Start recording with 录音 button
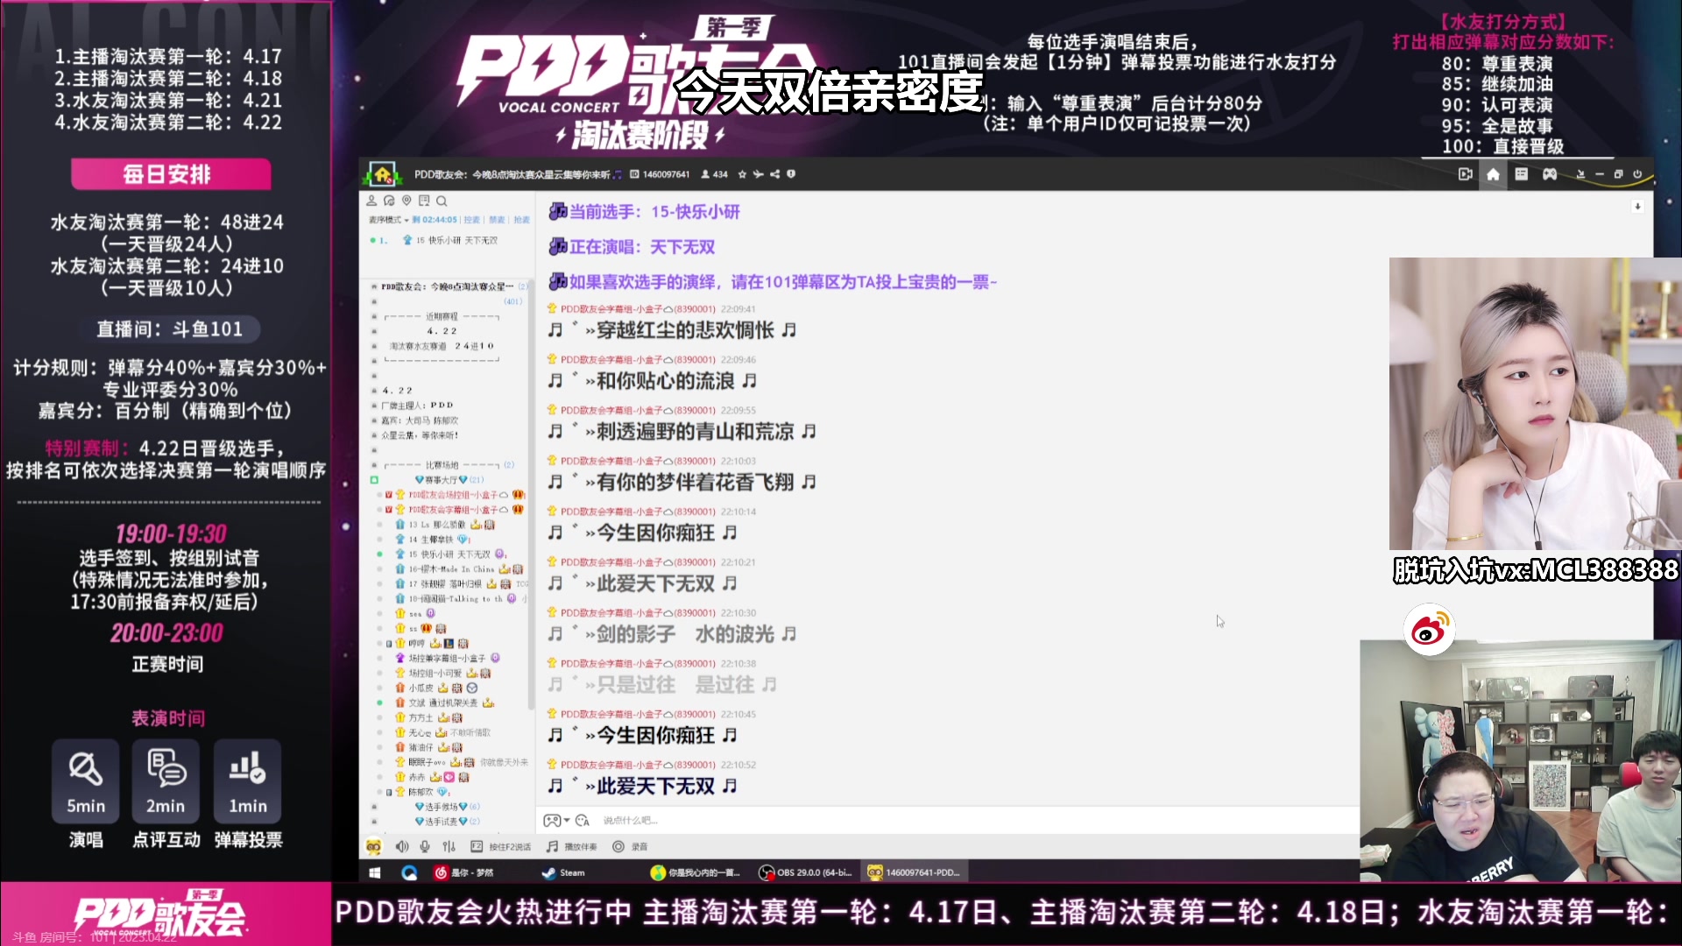Viewport: 1682px width, 946px height. click(x=631, y=847)
